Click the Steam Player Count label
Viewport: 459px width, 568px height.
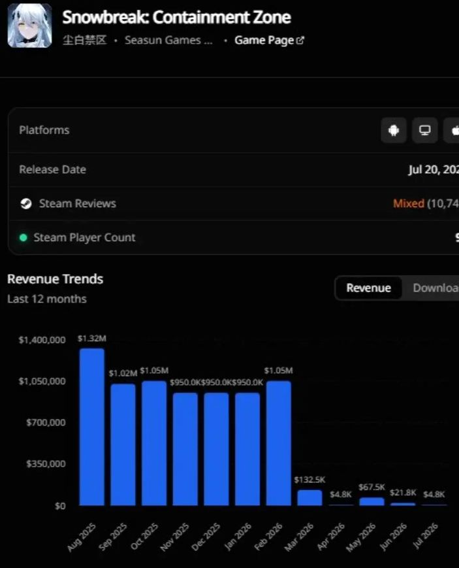pyautogui.click(x=84, y=238)
